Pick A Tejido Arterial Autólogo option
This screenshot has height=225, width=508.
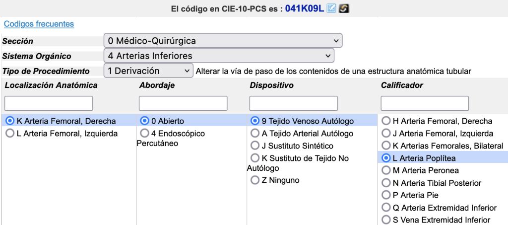point(255,134)
